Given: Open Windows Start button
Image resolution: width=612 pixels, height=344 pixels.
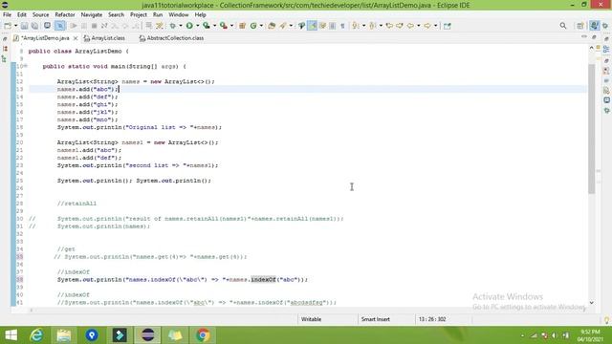Looking at the screenshot, I should (x=11, y=335).
